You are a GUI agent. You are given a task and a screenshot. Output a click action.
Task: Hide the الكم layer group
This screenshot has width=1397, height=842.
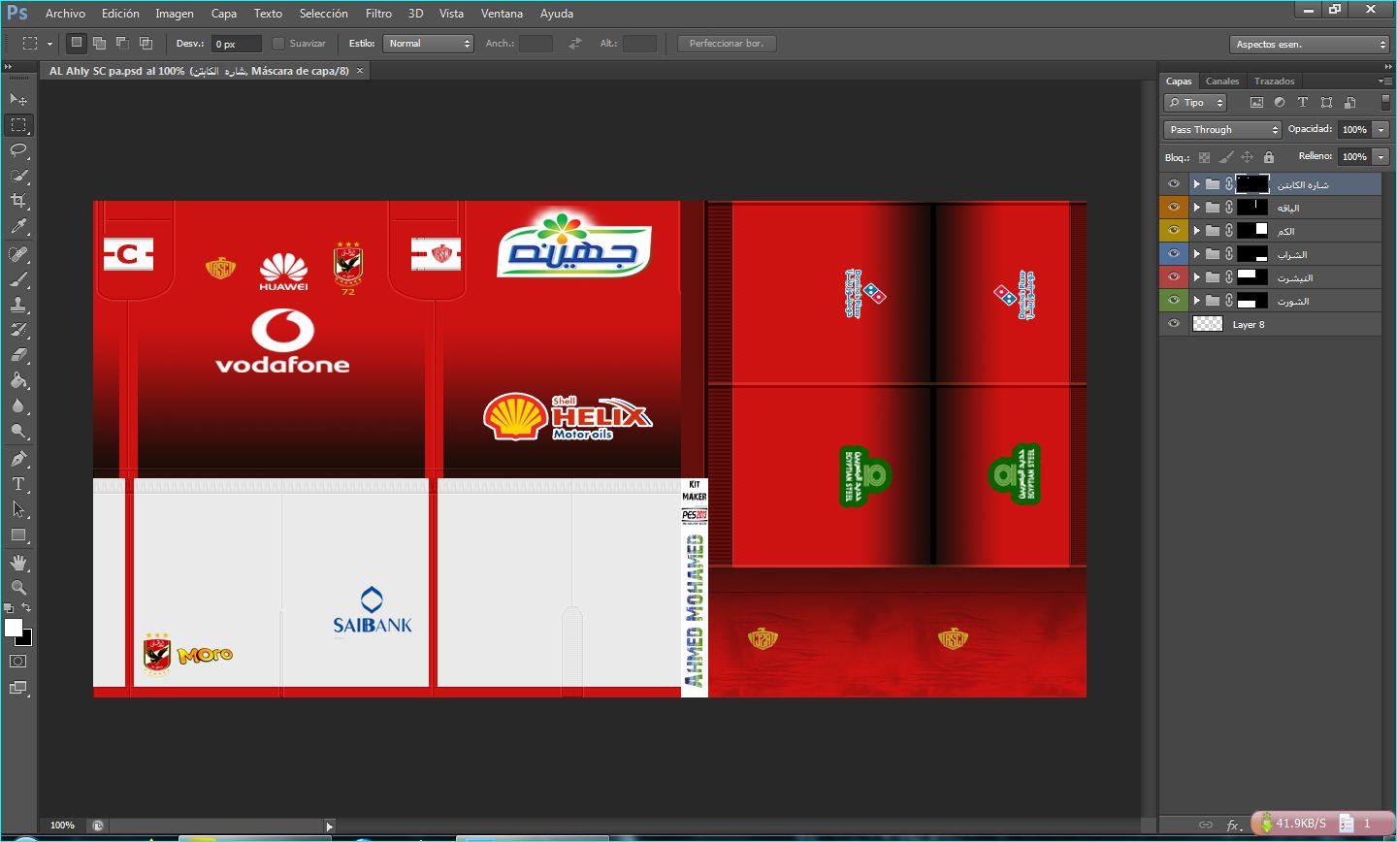[x=1174, y=231]
